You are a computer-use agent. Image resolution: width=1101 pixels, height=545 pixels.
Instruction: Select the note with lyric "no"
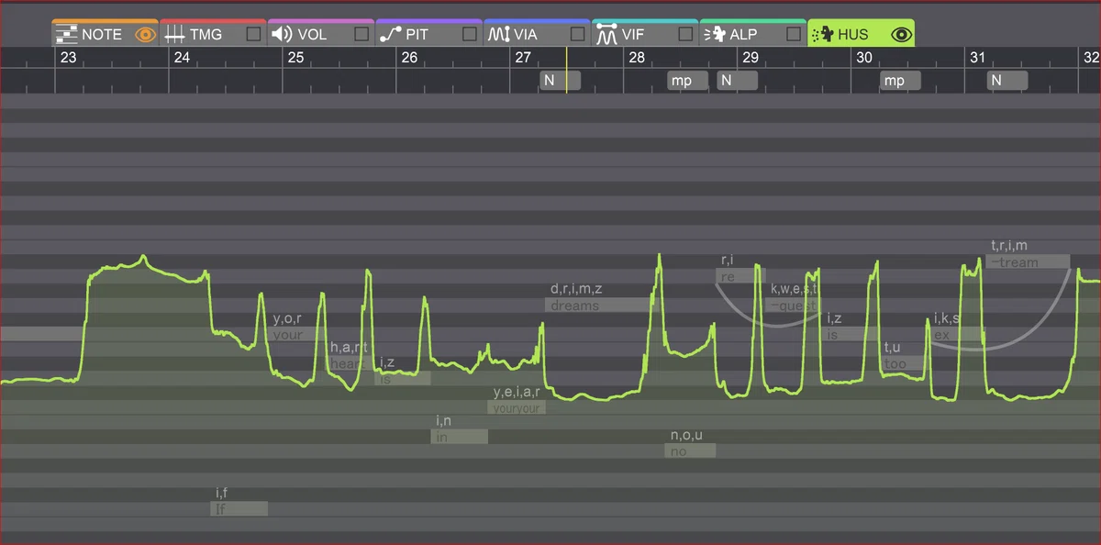(690, 450)
